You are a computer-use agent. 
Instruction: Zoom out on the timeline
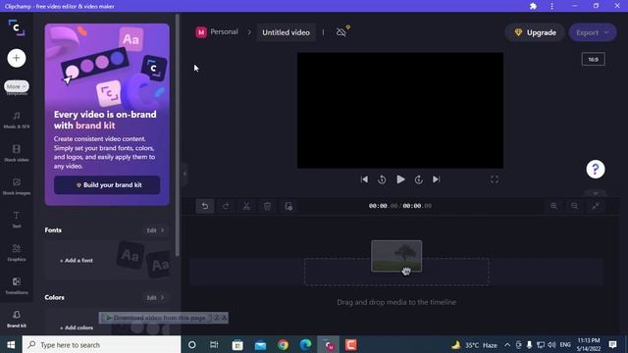point(575,206)
